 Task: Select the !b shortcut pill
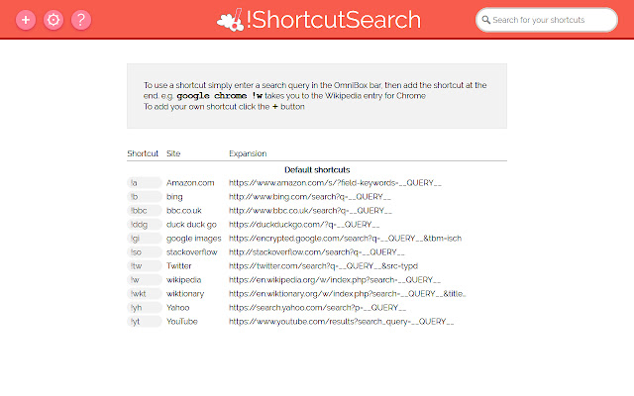(145, 197)
